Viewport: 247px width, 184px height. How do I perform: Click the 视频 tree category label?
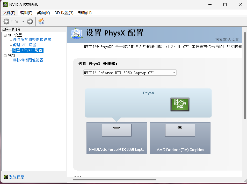(12, 56)
